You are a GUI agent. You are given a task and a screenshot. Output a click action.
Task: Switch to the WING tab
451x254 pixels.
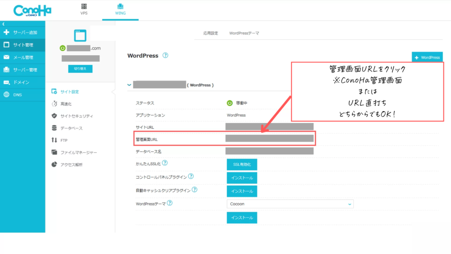(x=120, y=10)
